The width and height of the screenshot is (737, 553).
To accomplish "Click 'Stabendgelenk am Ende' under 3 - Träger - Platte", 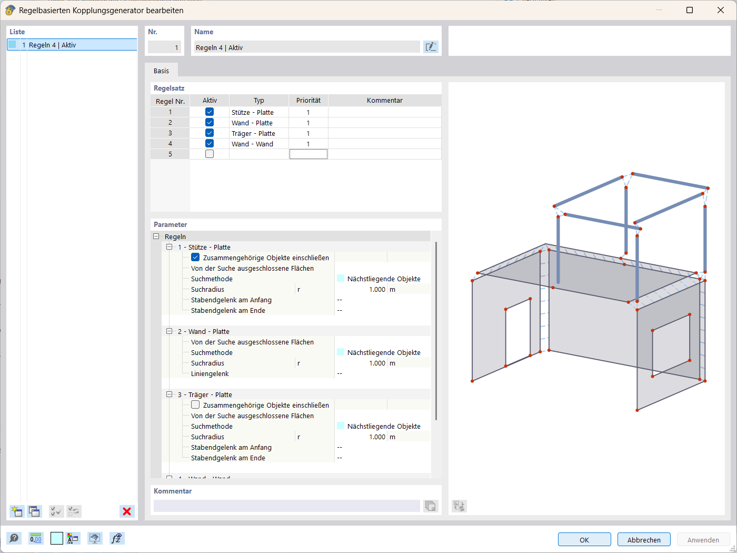I will 228,458.
